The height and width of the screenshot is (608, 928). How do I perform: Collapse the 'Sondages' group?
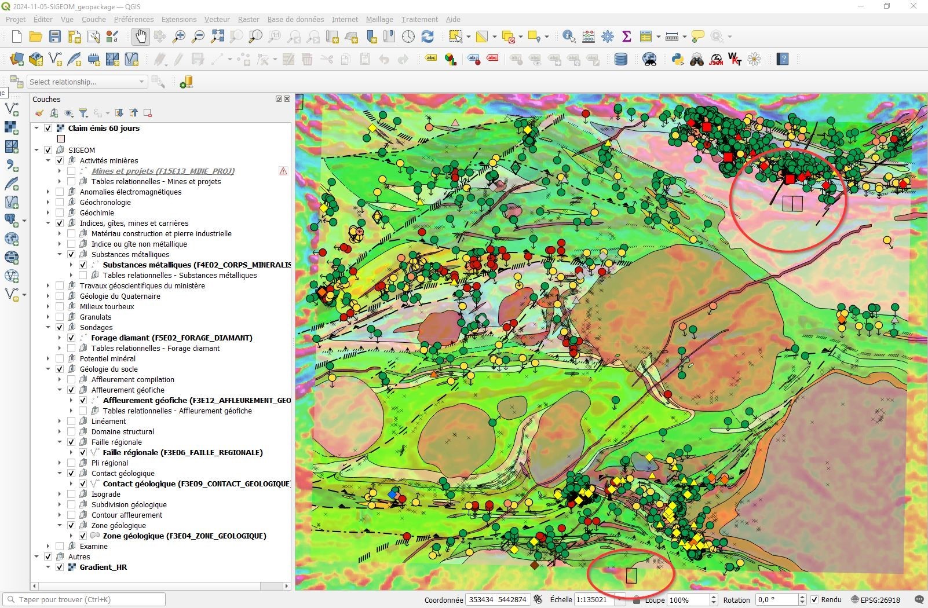pos(49,327)
